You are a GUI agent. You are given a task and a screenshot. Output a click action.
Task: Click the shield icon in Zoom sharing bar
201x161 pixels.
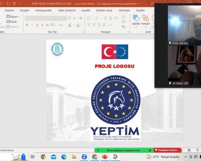[150, 151]
